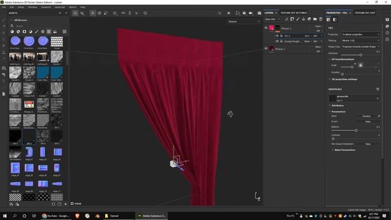Image resolution: width=391 pixels, height=220 pixels.
Task: Select the red Danger sign asset thumbnail
Action: coord(29,104)
